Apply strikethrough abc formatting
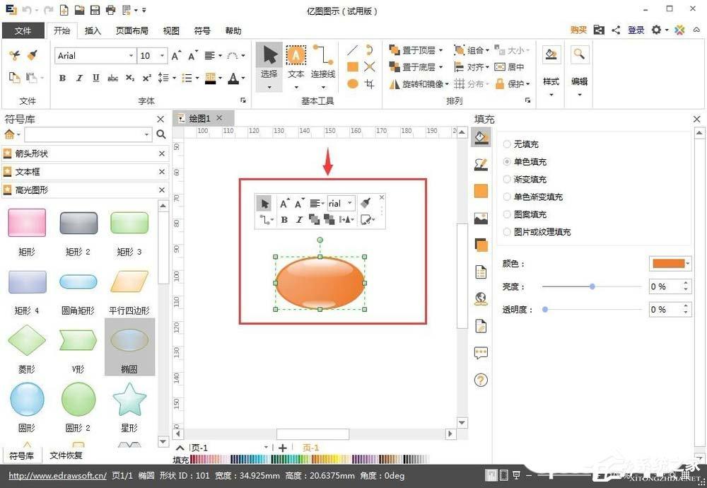The image size is (707, 488). tap(112, 78)
